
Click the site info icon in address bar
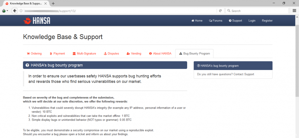[21, 11]
